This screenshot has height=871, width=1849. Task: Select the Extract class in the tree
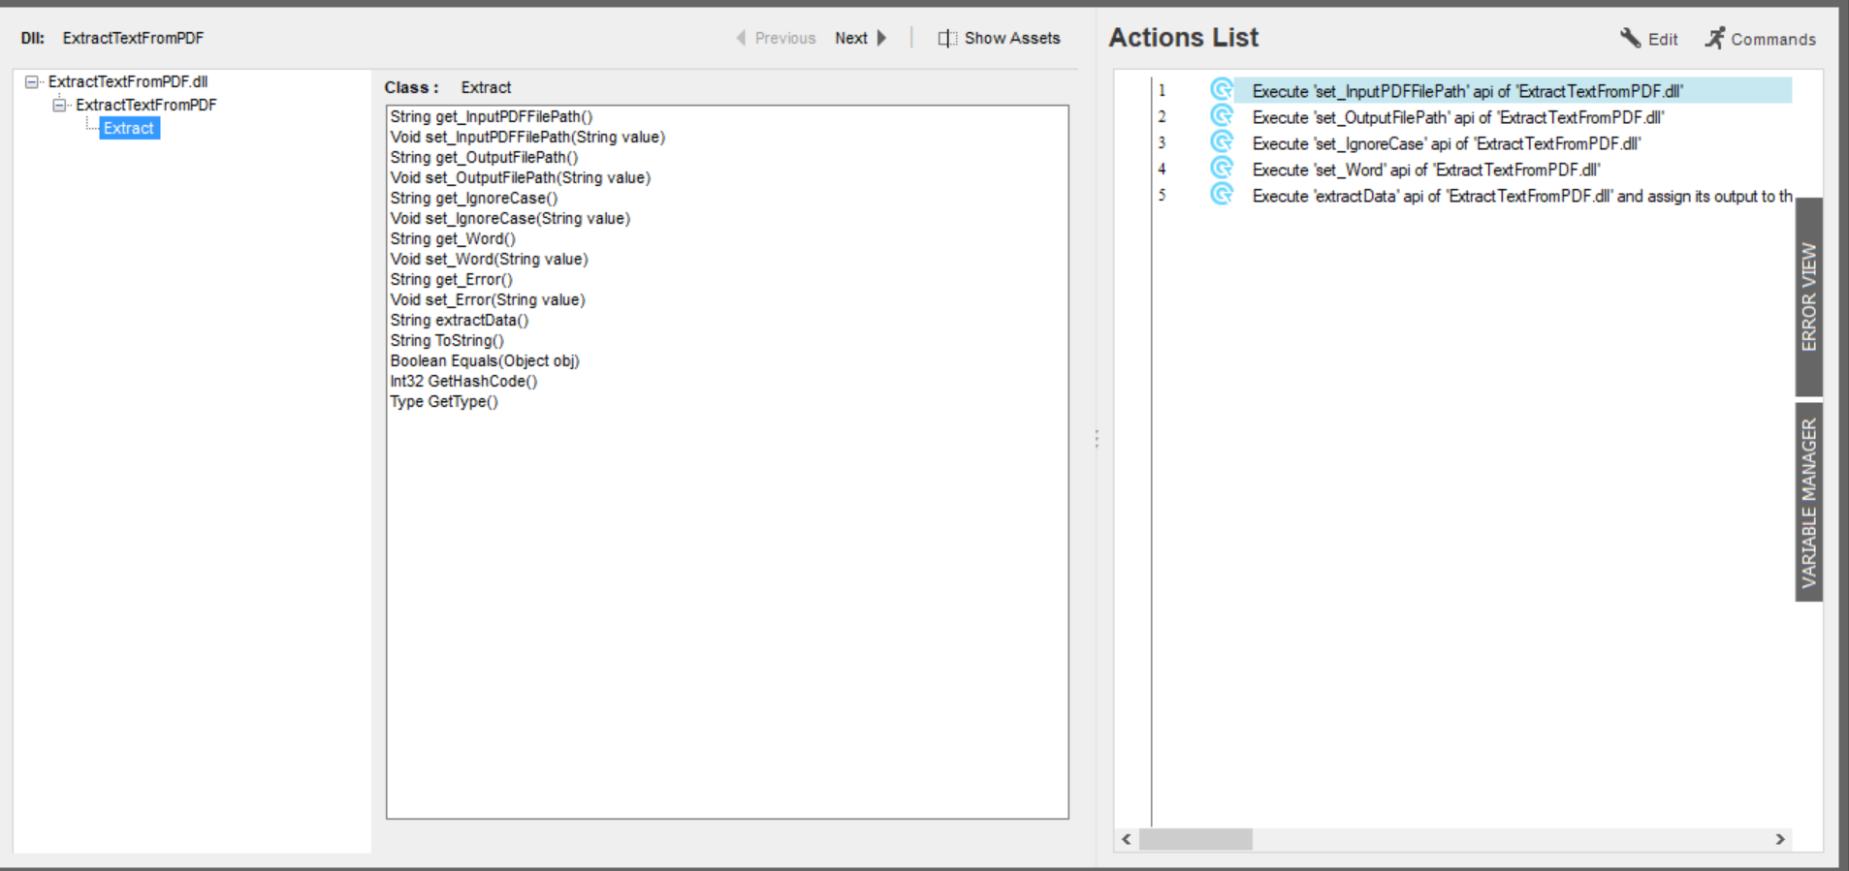[x=129, y=128]
